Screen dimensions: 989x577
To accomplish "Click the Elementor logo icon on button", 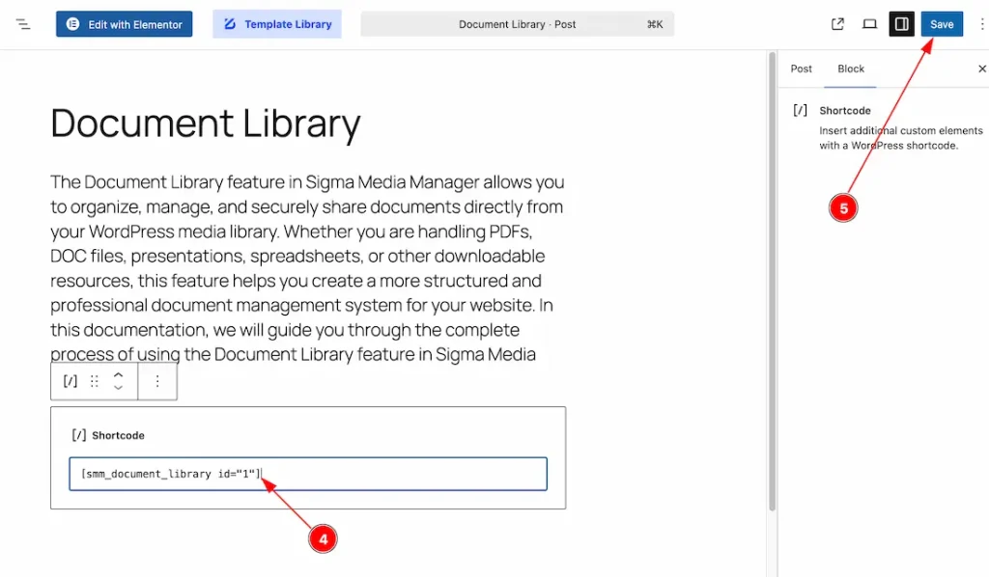I will [x=73, y=24].
